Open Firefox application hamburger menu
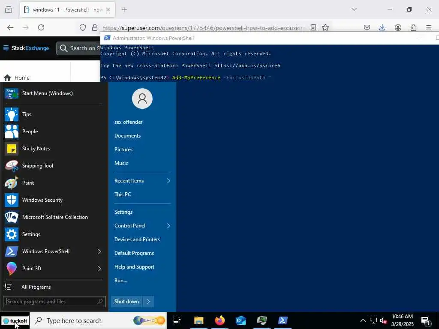Viewport: 439px width, 329px height. [x=429, y=27]
